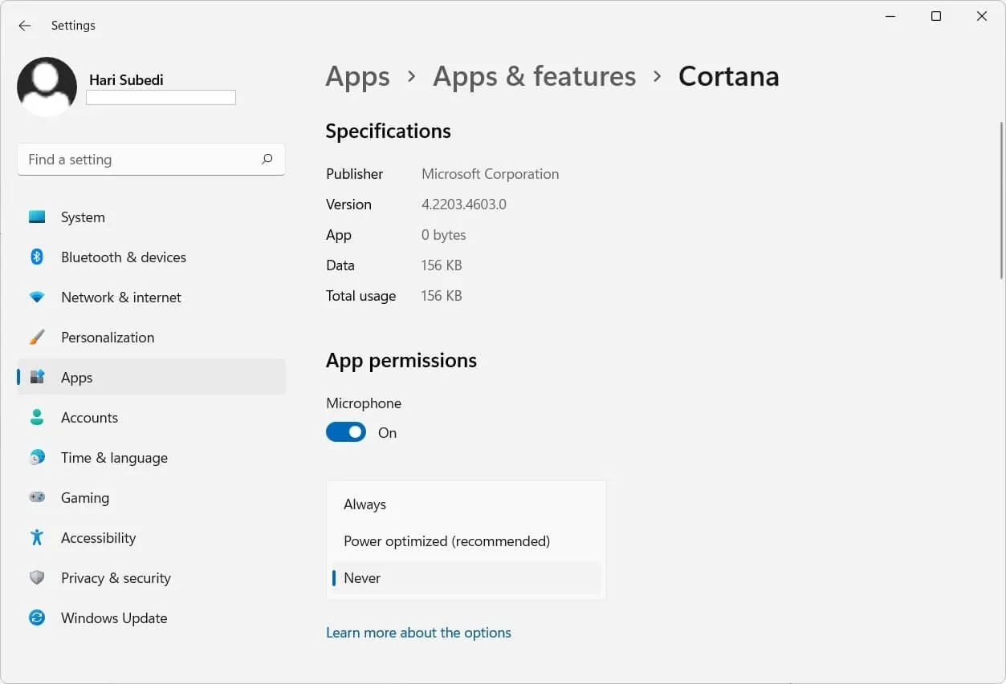Open Gaming settings via its icon
The image size is (1006, 684).
click(37, 497)
